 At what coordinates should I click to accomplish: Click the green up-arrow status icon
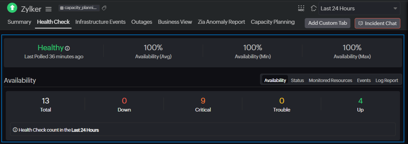coord(12,8)
